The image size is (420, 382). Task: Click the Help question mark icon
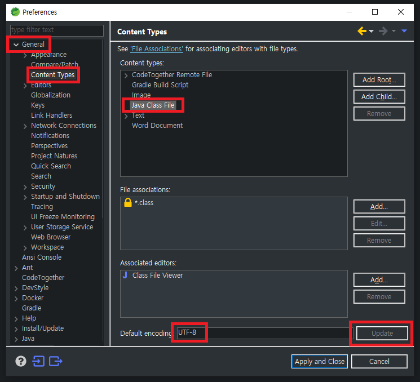click(x=21, y=361)
